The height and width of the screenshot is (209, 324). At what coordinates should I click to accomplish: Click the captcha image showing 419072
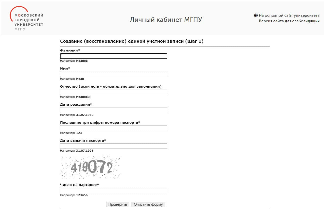(x=90, y=167)
